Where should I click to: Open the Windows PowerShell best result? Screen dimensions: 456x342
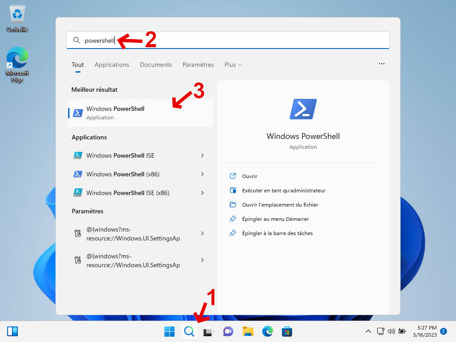click(x=140, y=113)
